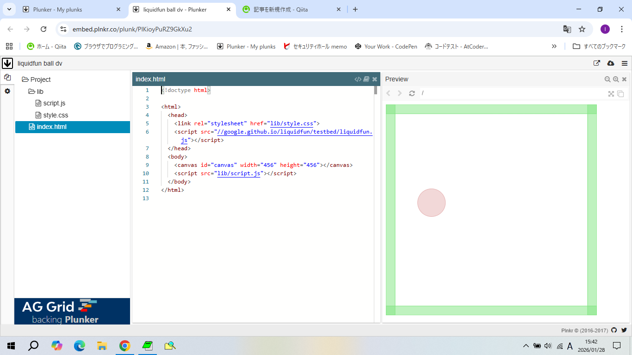632x355 pixels.
Task: Click the preview URL path field
Action: pyautogui.click(x=513, y=93)
